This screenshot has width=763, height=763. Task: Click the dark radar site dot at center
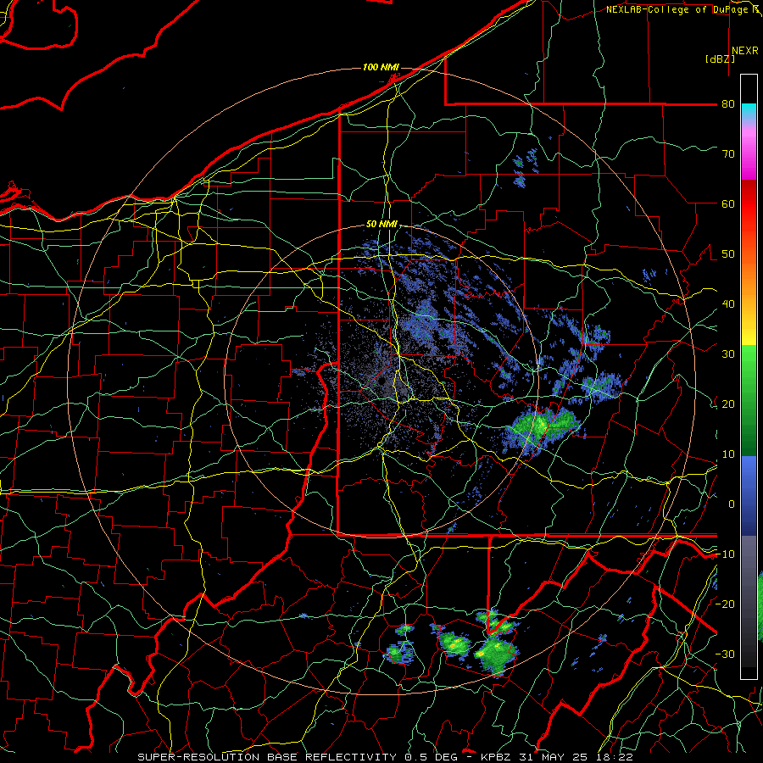coord(382,381)
